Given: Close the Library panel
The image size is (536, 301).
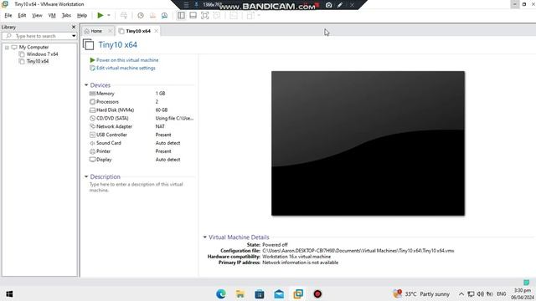Looking at the screenshot, I should [x=74, y=27].
